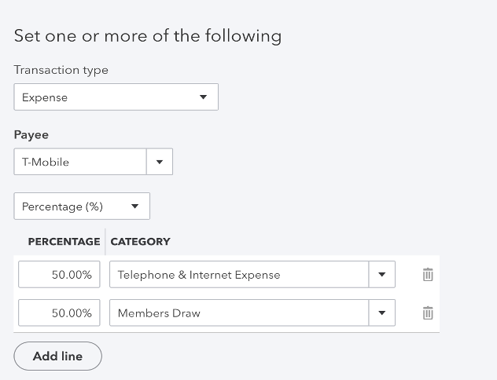The height and width of the screenshot is (380, 497).
Task: Expand the Telephone & Internet Expense category arrow
Action: click(x=382, y=274)
